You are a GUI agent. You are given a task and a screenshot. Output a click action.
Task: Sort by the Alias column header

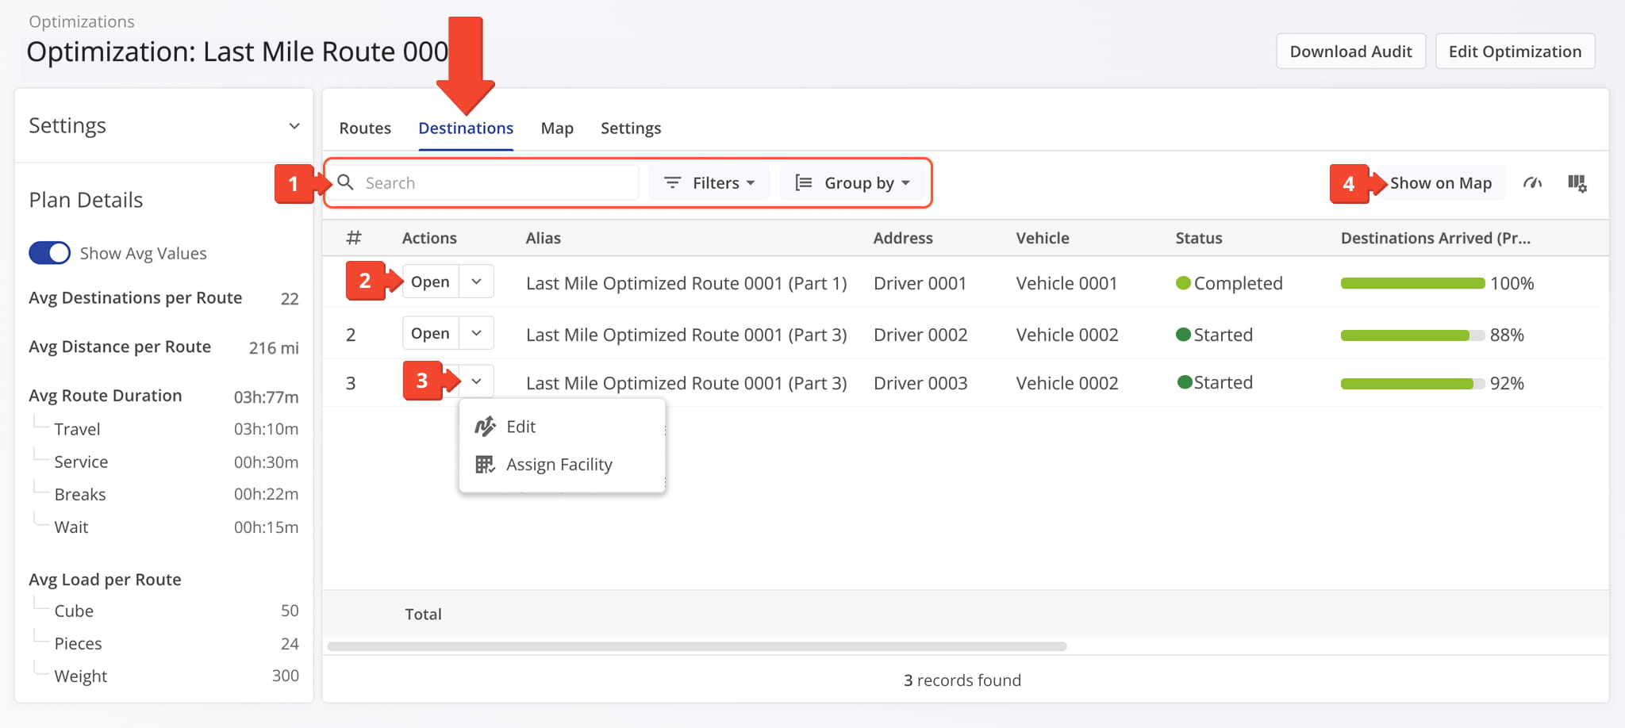coord(543,238)
